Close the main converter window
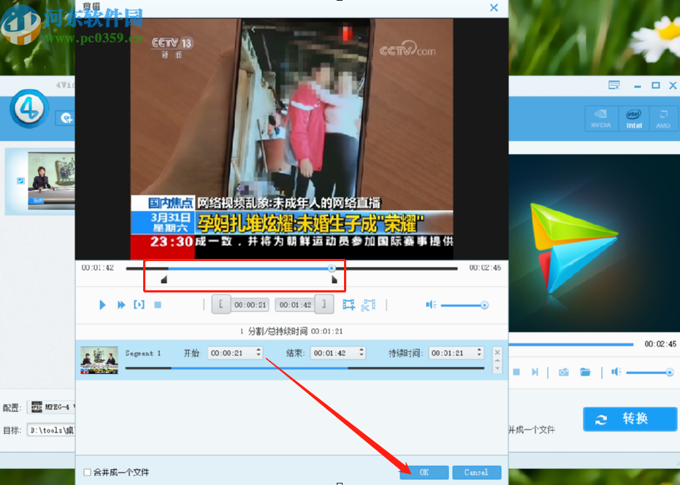680x485 pixels. (673, 85)
